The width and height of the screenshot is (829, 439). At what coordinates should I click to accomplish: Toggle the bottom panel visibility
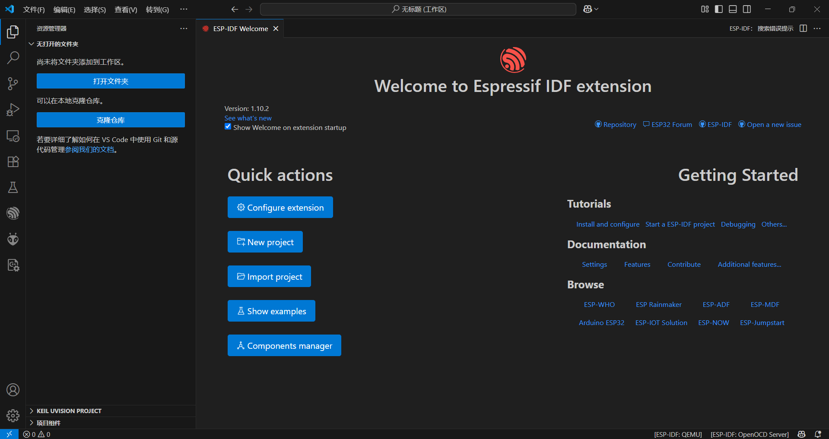coord(733,9)
